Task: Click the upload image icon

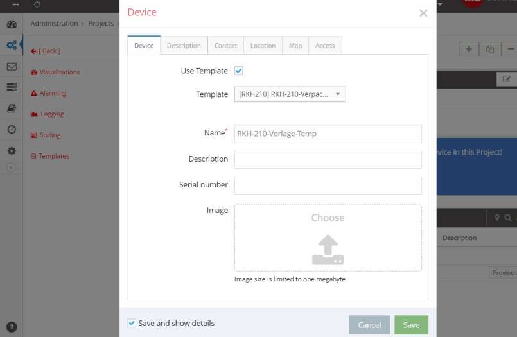Action: click(328, 250)
